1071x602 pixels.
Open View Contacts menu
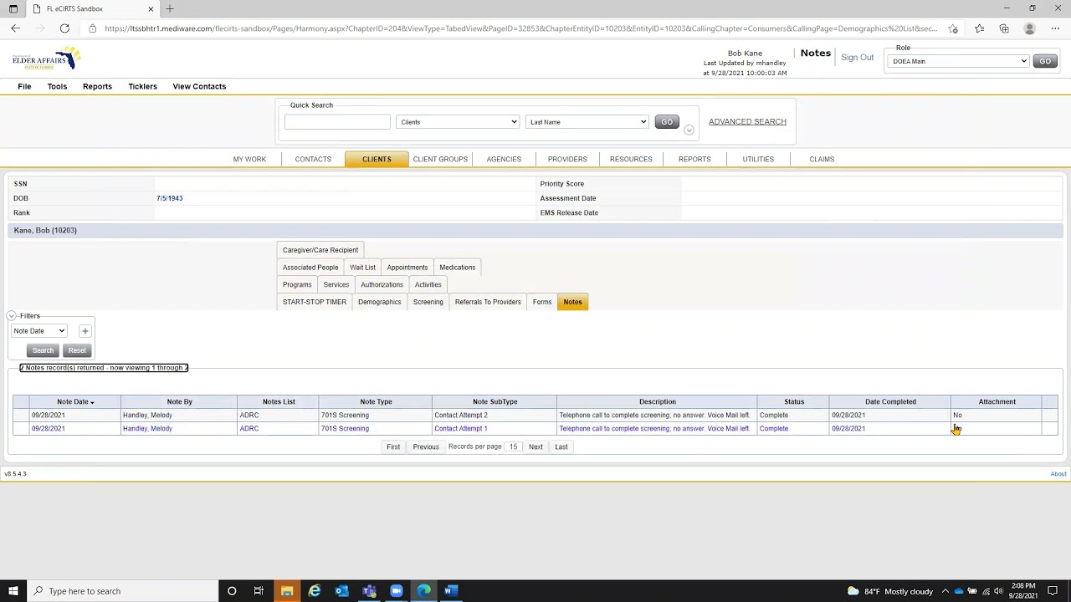click(x=199, y=86)
